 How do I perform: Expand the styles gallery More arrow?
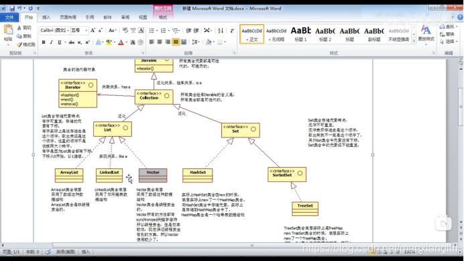click(414, 41)
